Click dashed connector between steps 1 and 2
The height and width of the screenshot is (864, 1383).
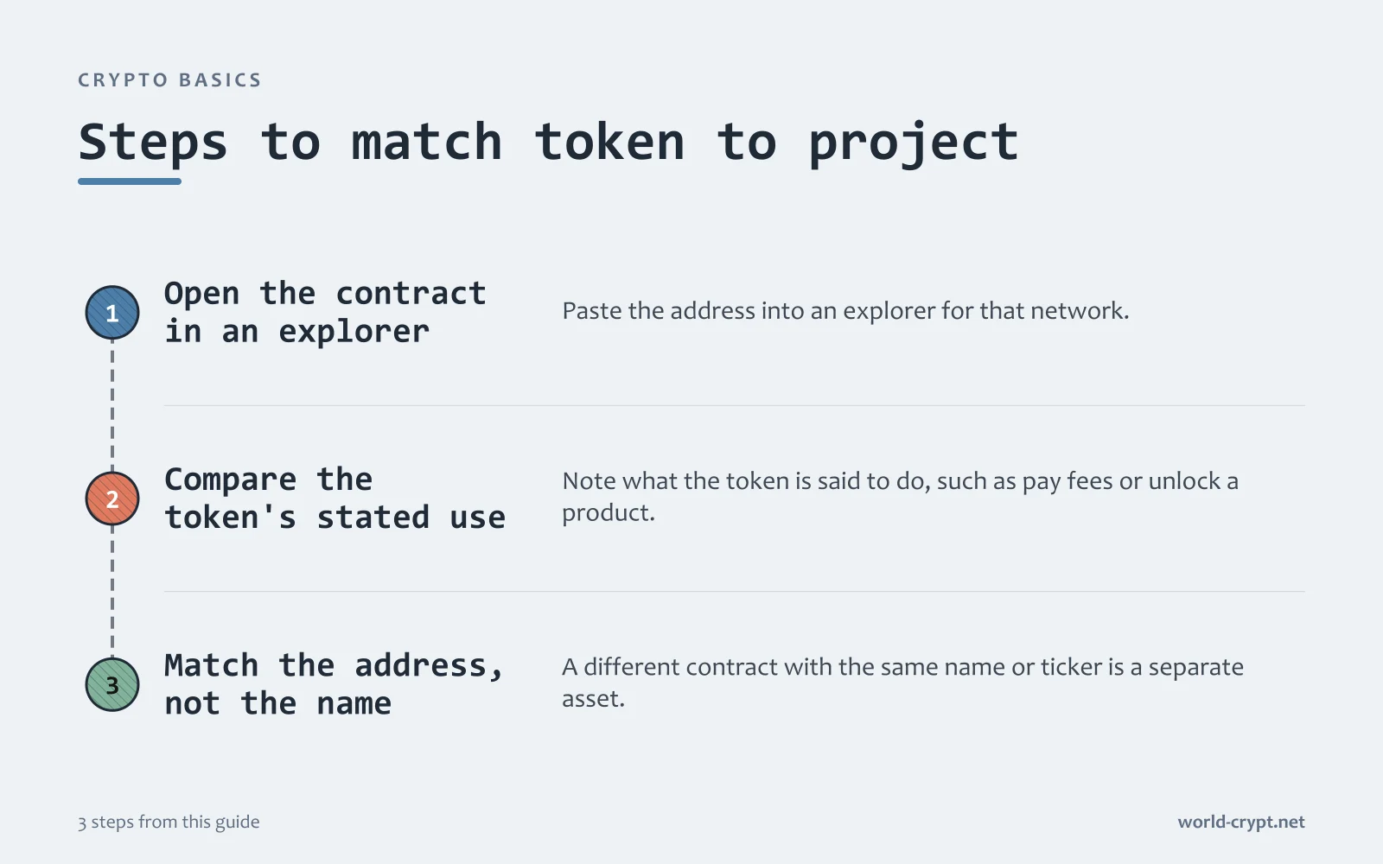pos(112,405)
